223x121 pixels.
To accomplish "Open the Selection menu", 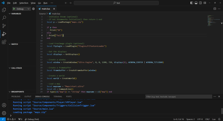I will (23, 3).
